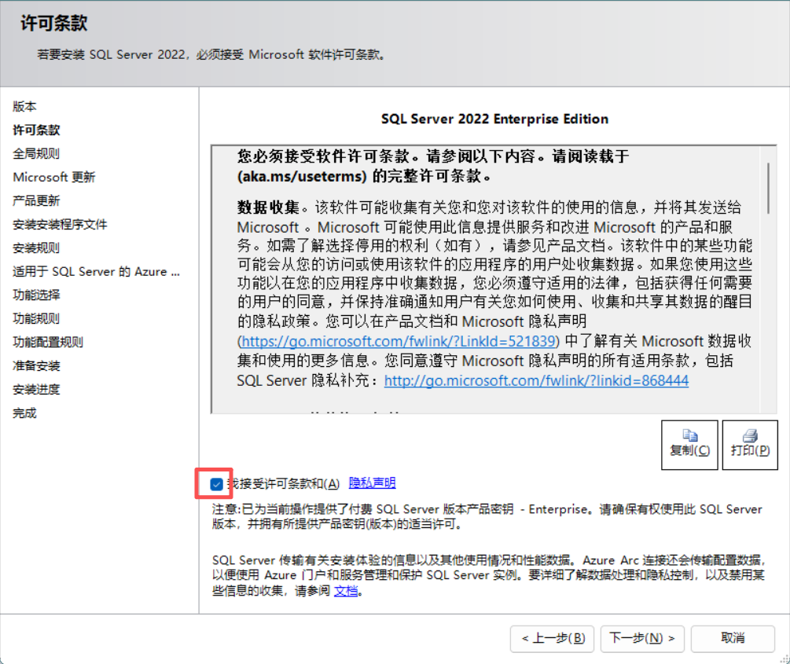Screen dimensions: 790x664
Task: Click the 取消 cancel button
Action: [x=733, y=639]
